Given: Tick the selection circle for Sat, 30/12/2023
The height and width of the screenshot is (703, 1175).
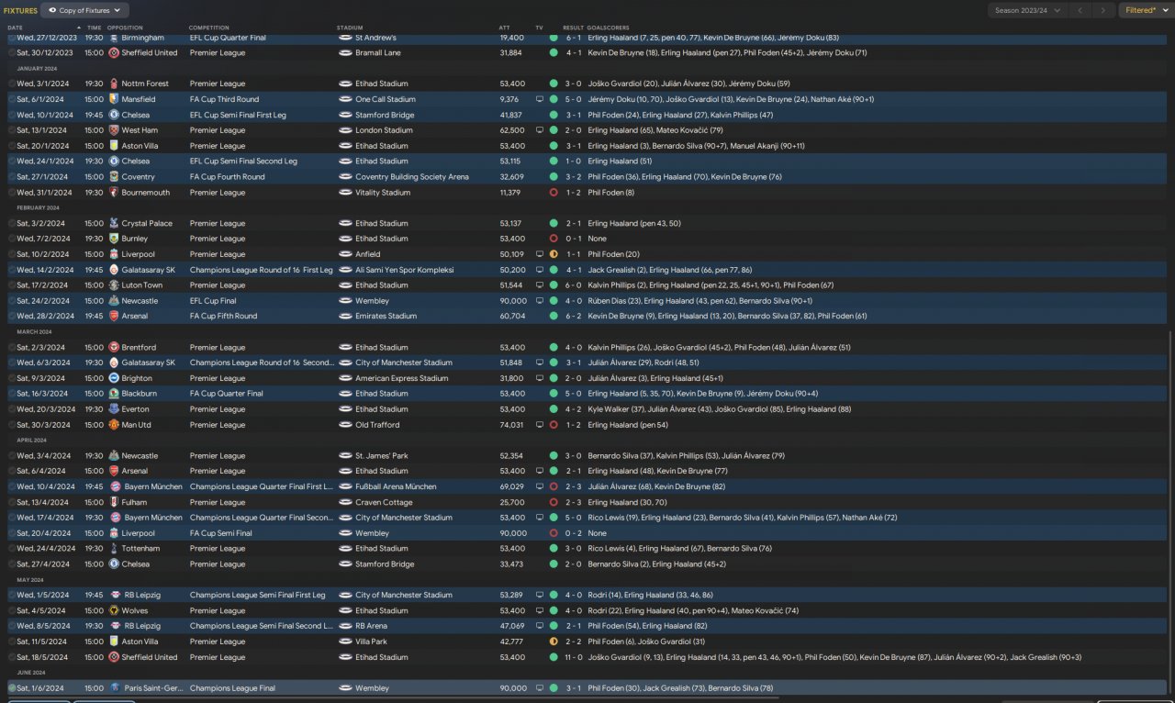Looking at the screenshot, I should (x=12, y=53).
